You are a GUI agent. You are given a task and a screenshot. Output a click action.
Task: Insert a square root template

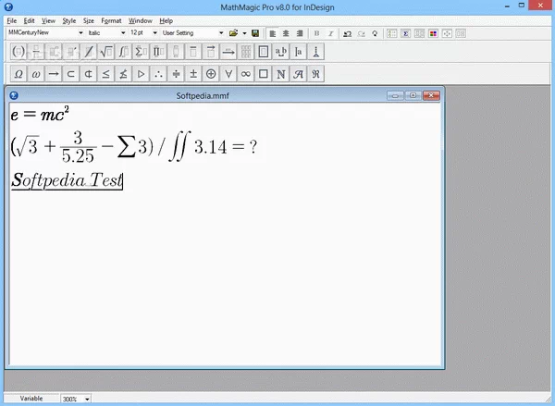(105, 52)
